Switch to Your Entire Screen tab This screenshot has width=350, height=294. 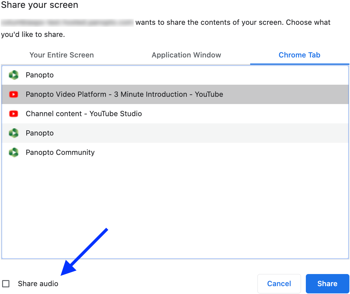tap(62, 55)
